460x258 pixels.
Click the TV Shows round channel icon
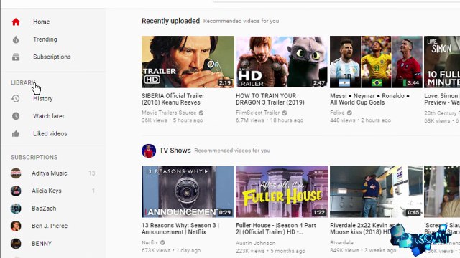(149, 150)
